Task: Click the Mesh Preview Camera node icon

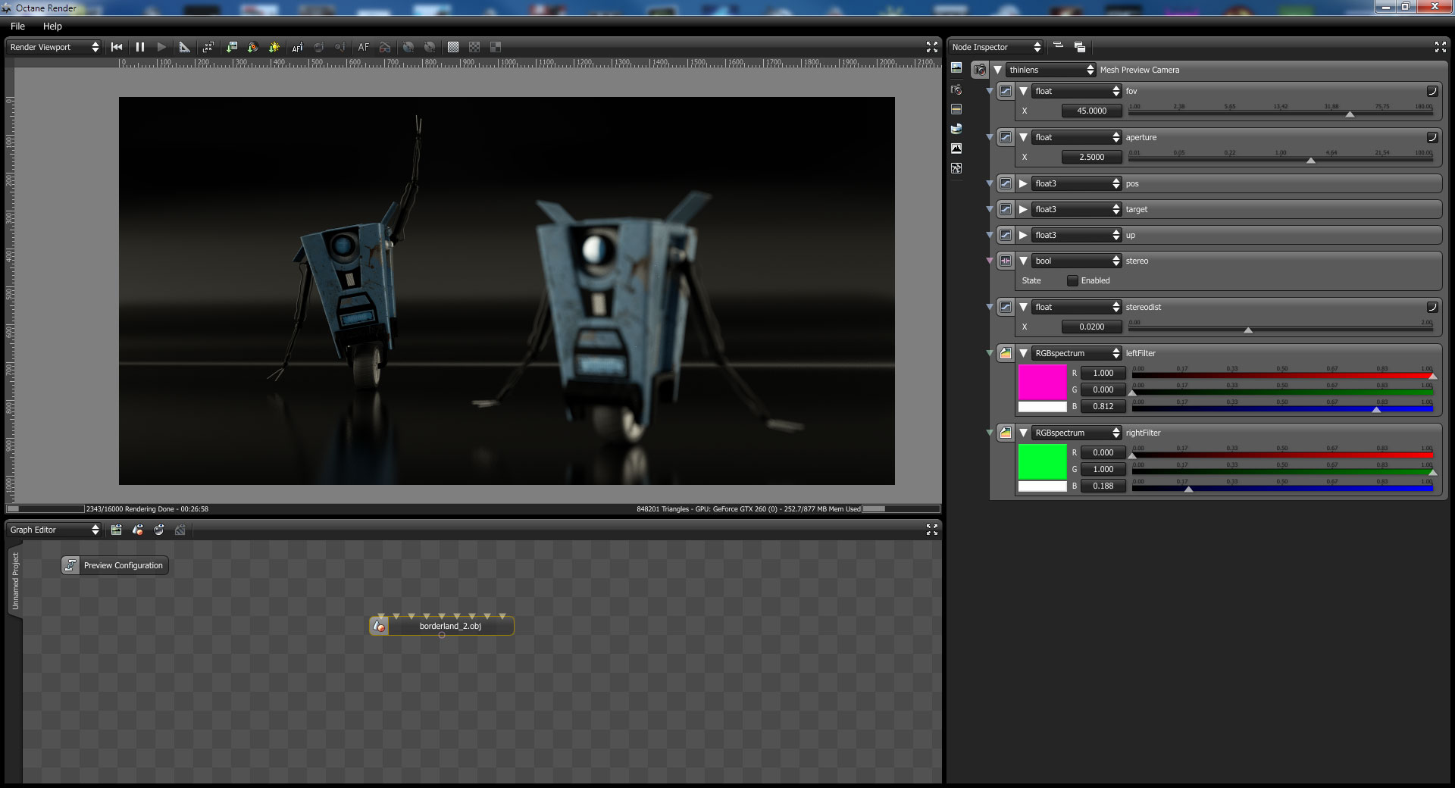Action: pos(981,70)
